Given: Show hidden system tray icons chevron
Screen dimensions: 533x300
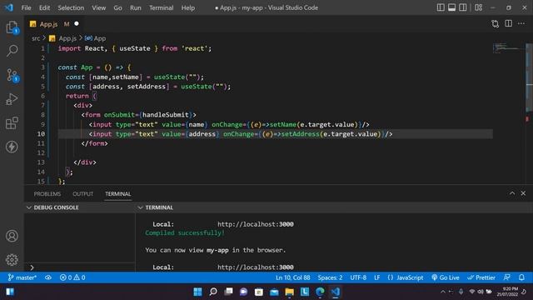Looking at the screenshot, I should pos(442,292).
